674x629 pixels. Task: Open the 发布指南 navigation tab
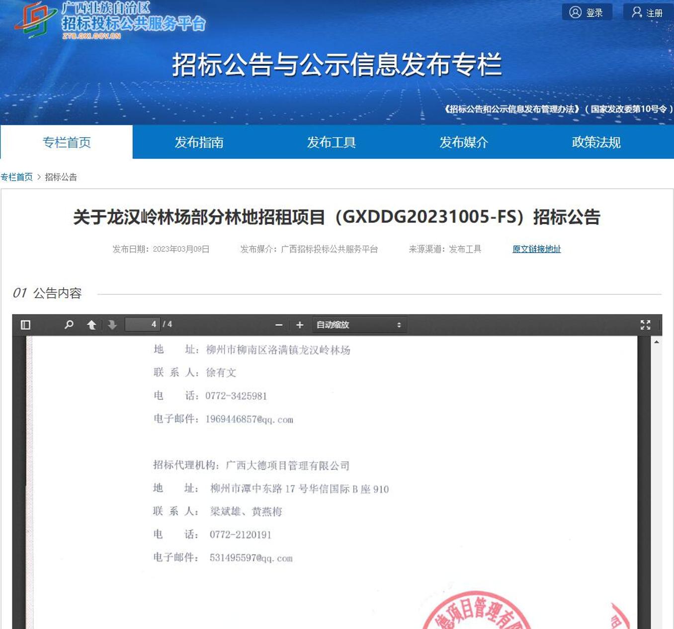199,143
